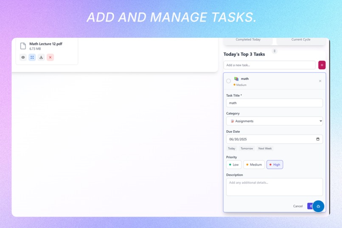Click the Today's Top 3 Tasks heading
This screenshot has height=228, width=342.
(244, 54)
